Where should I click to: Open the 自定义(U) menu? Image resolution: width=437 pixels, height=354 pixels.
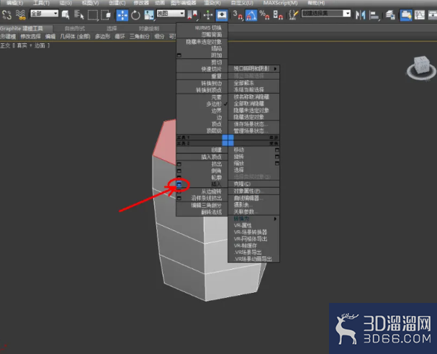pyautogui.click(x=242, y=3)
